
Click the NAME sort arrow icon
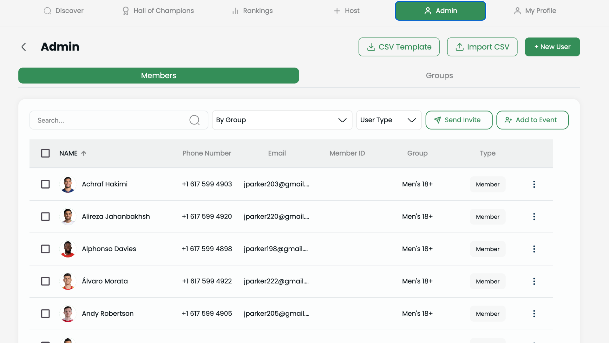click(x=84, y=153)
